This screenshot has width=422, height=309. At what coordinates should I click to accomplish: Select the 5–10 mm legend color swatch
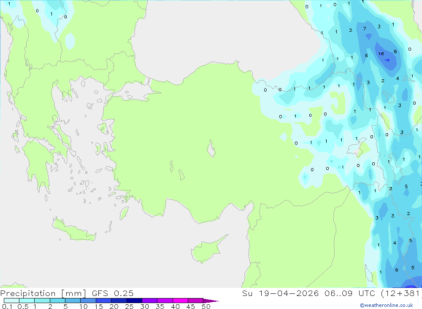click(x=73, y=301)
